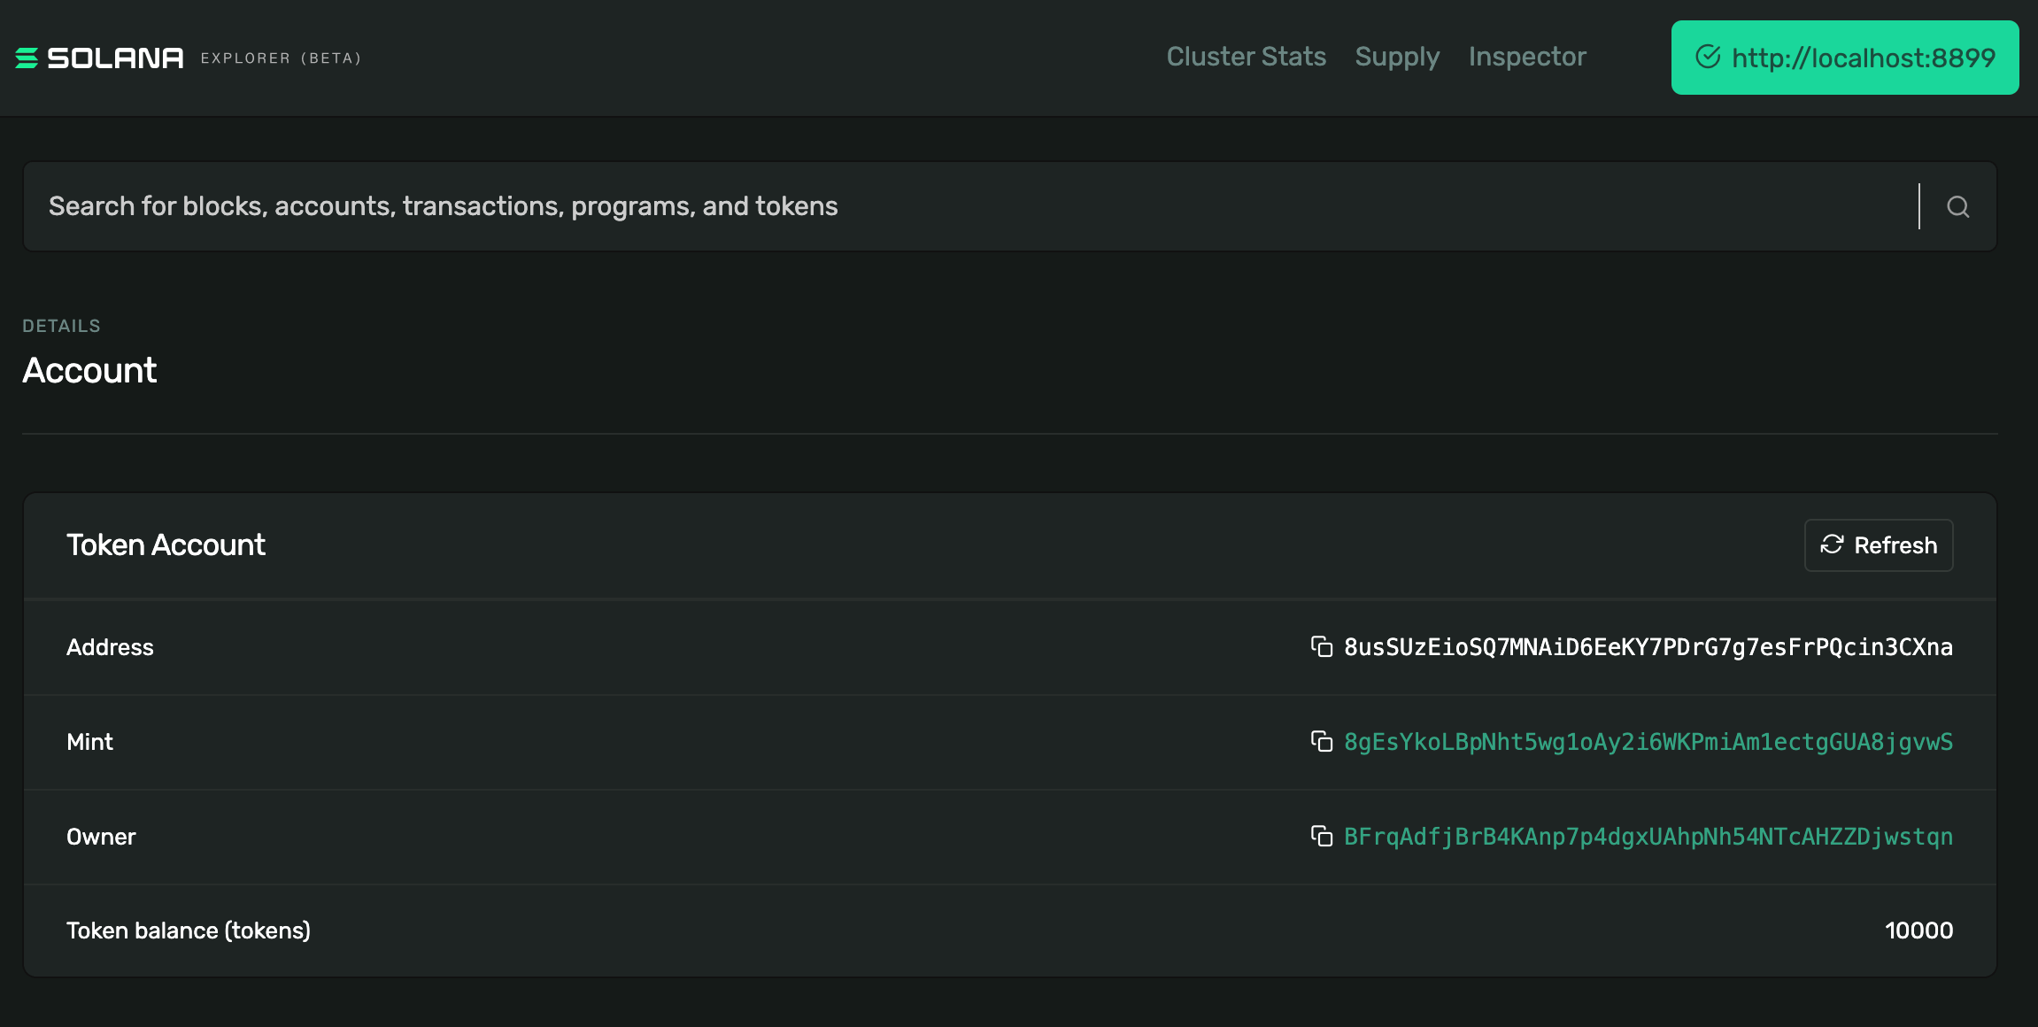The width and height of the screenshot is (2038, 1027).
Task: Open the Supply page
Action: pyautogui.click(x=1397, y=57)
